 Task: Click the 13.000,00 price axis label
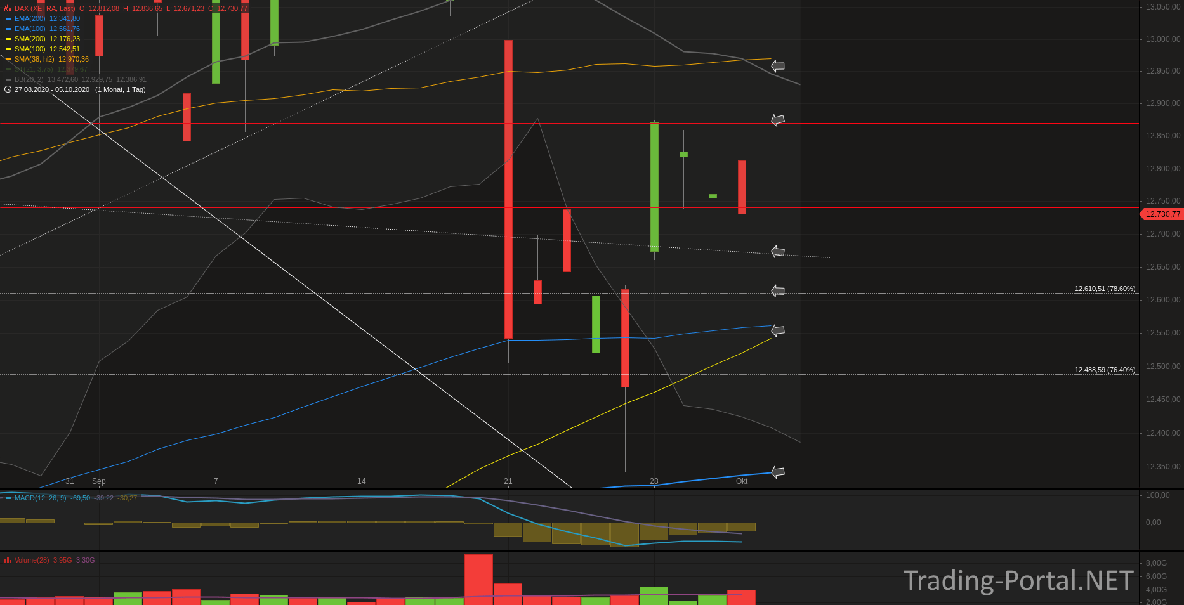point(1163,39)
